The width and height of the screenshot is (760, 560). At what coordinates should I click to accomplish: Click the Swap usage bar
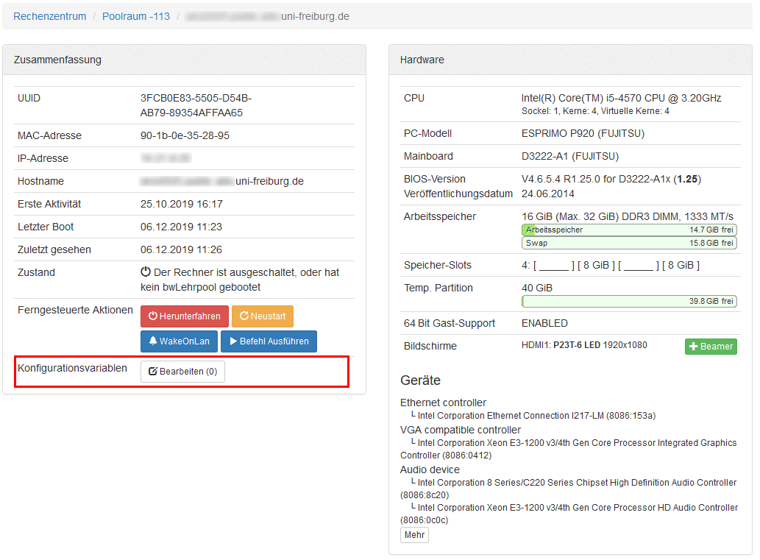point(629,243)
